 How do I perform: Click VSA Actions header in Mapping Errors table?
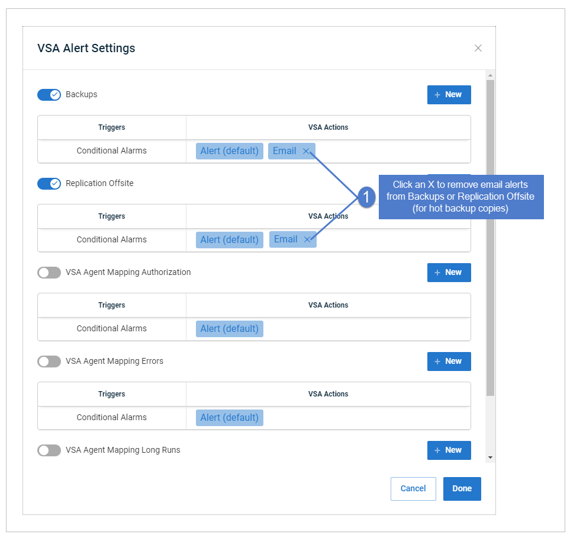click(x=328, y=394)
